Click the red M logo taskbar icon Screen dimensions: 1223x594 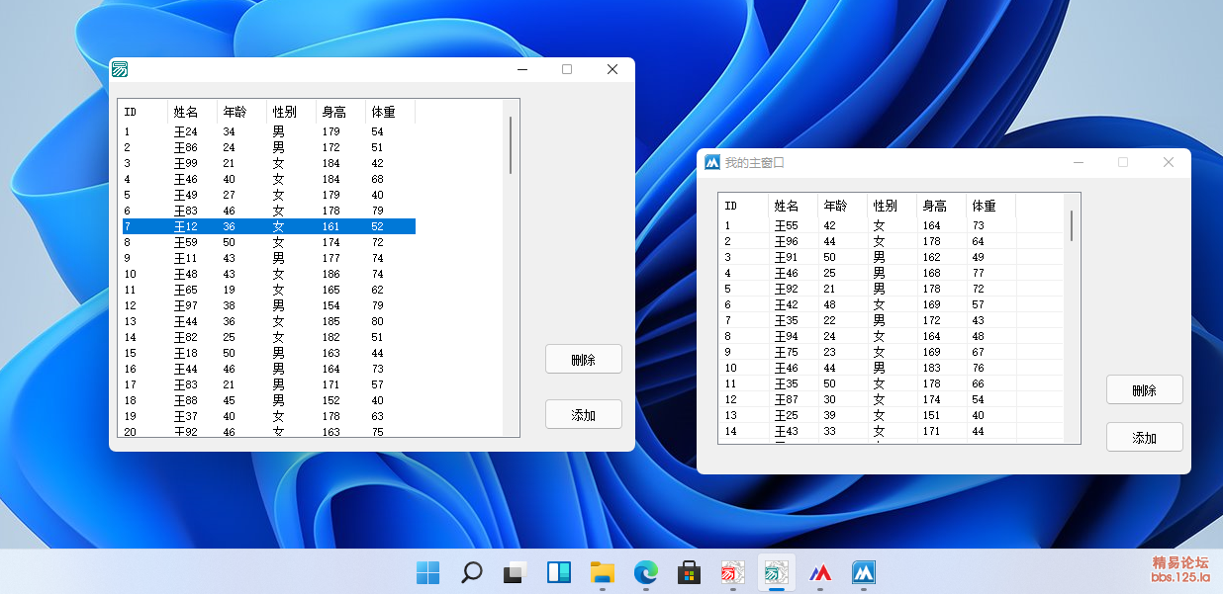(x=820, y=572)
